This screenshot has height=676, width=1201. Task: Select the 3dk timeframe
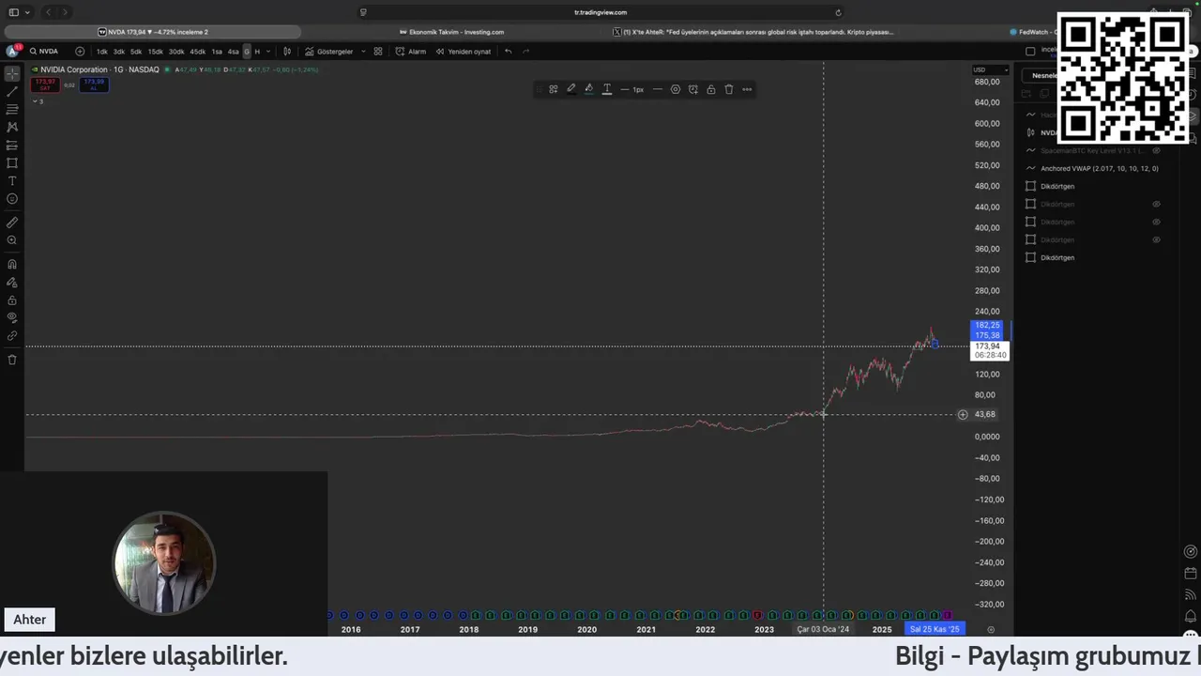click(118, 52)
